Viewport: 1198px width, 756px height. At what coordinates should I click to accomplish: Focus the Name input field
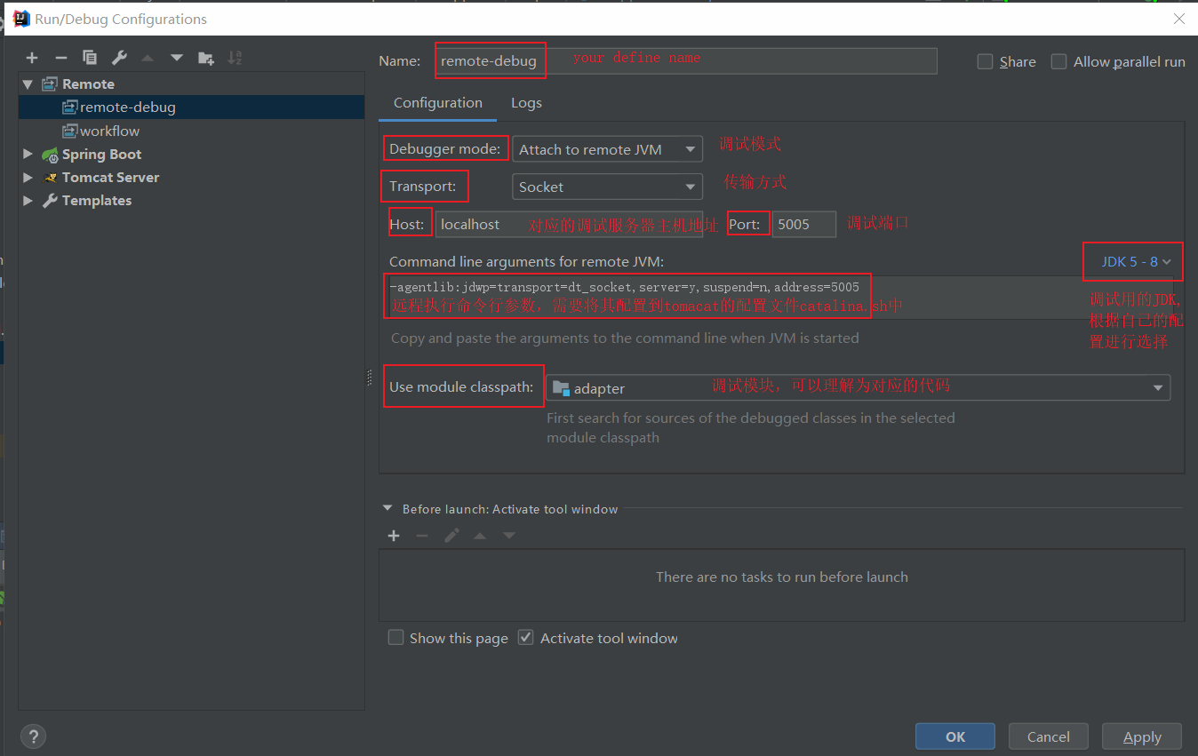coord(686,61)
